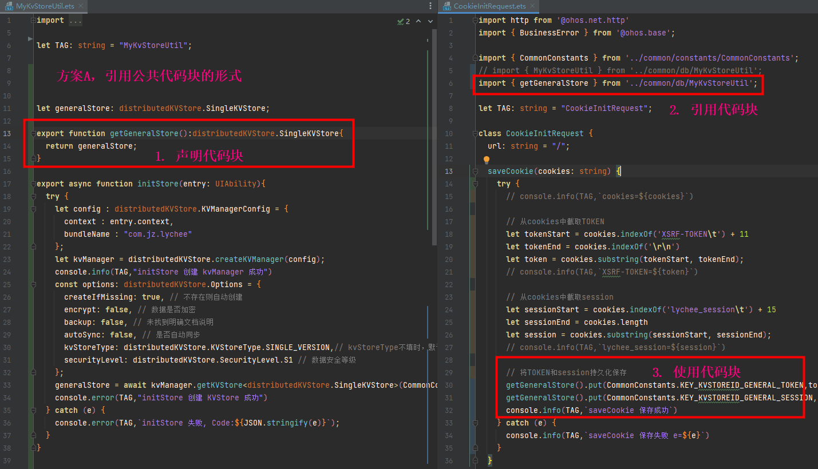Screen dimensions: 818x469
Task: Click KEY_KVSTOREID_GENERAL_SESSION constant
Action: tap(746, 398)
